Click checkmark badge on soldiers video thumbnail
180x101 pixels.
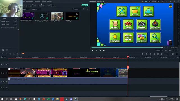[x=62, y=18]
